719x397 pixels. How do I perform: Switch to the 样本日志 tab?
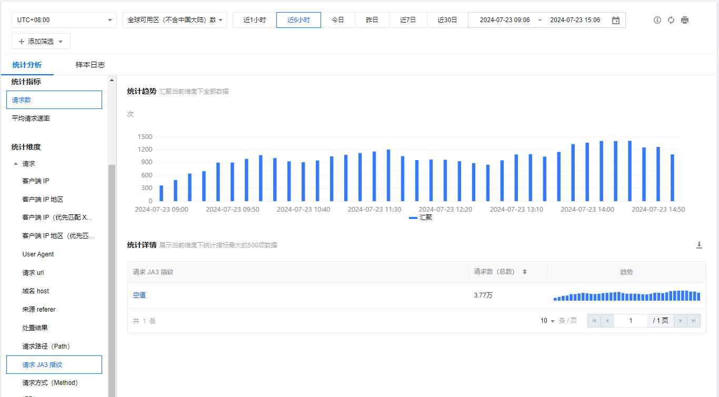tap(90, 65)
